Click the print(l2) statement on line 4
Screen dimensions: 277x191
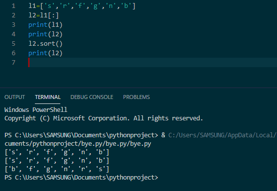pyautogui.click(x=45, y=34)
